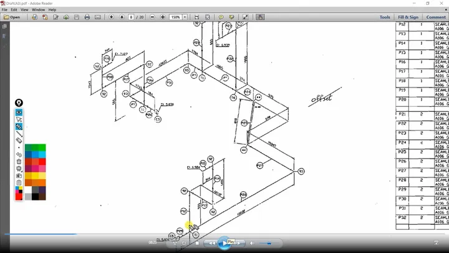Viewport: 449px width, 253px height.
Task: Toggle the highlighter pen tool
Action: coord(19,126)
